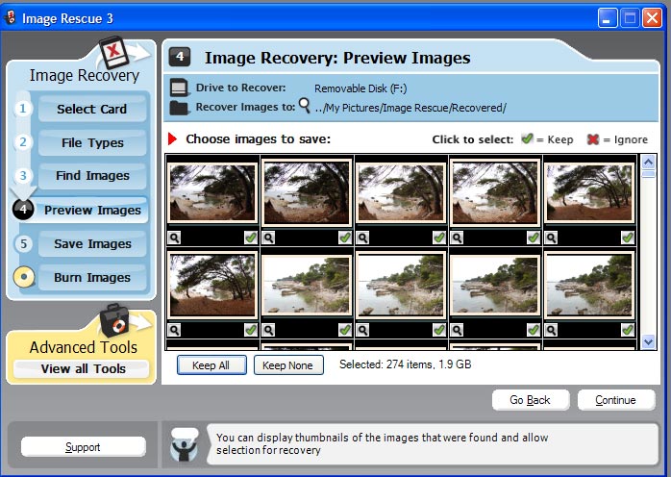
Task: Click the scrollbar down arrow of thumbnail grid
Action: [x=648, y=341]
